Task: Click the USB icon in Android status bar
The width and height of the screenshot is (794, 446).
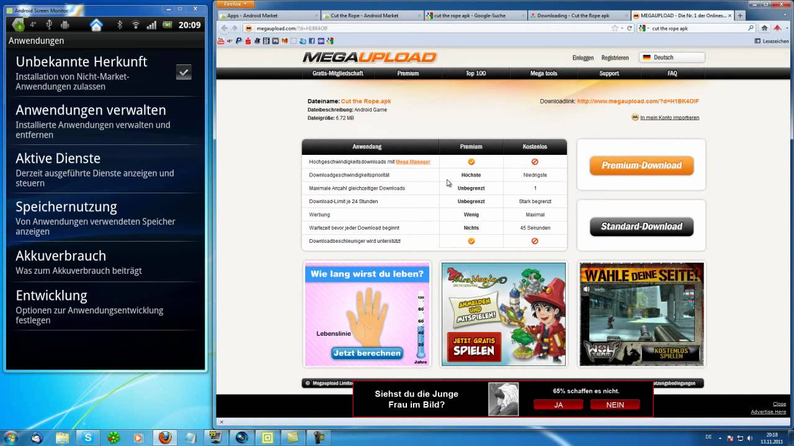Action: point(49,25)
